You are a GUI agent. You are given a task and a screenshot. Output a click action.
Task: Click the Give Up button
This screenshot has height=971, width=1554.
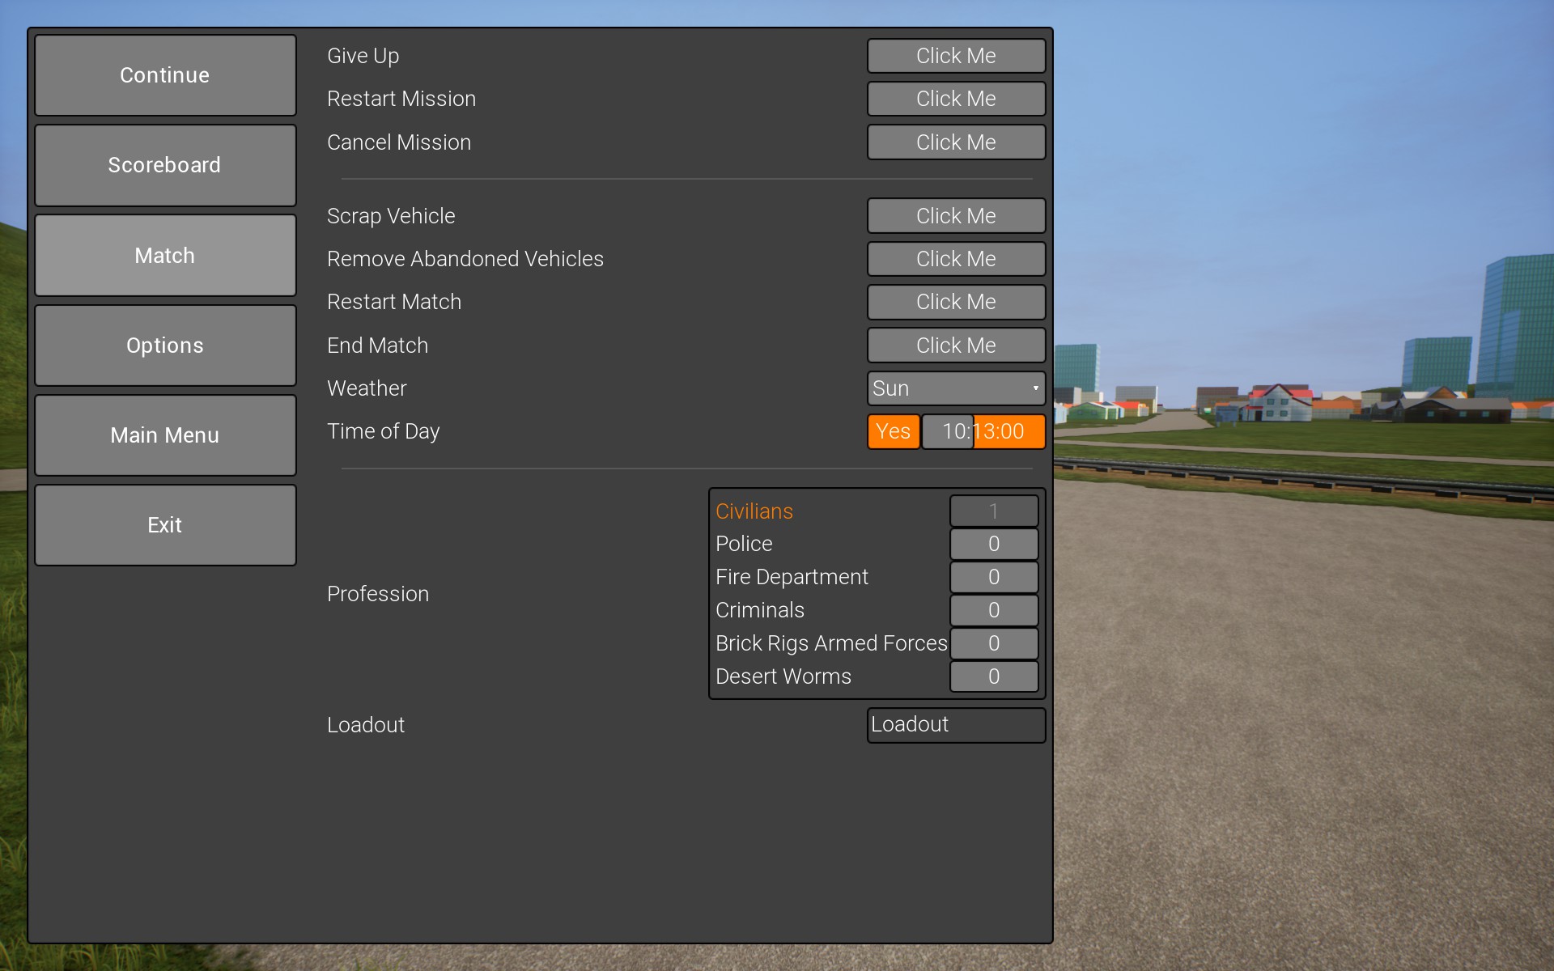tap(956, 56)
